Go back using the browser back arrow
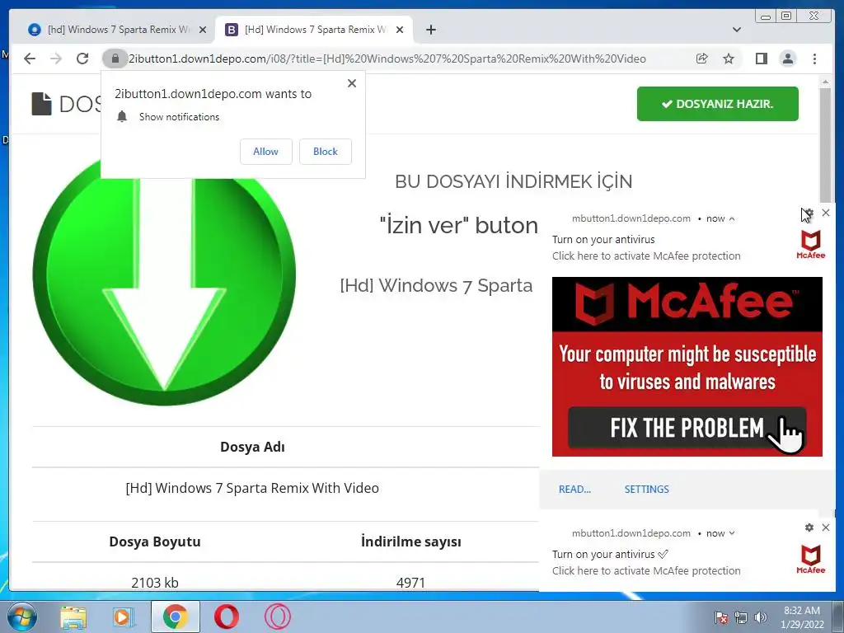Viewport: 844px width, 633px height. [30, 59]
